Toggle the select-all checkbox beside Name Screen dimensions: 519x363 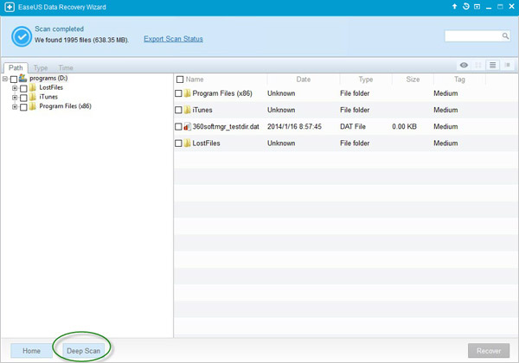(180, 80)
